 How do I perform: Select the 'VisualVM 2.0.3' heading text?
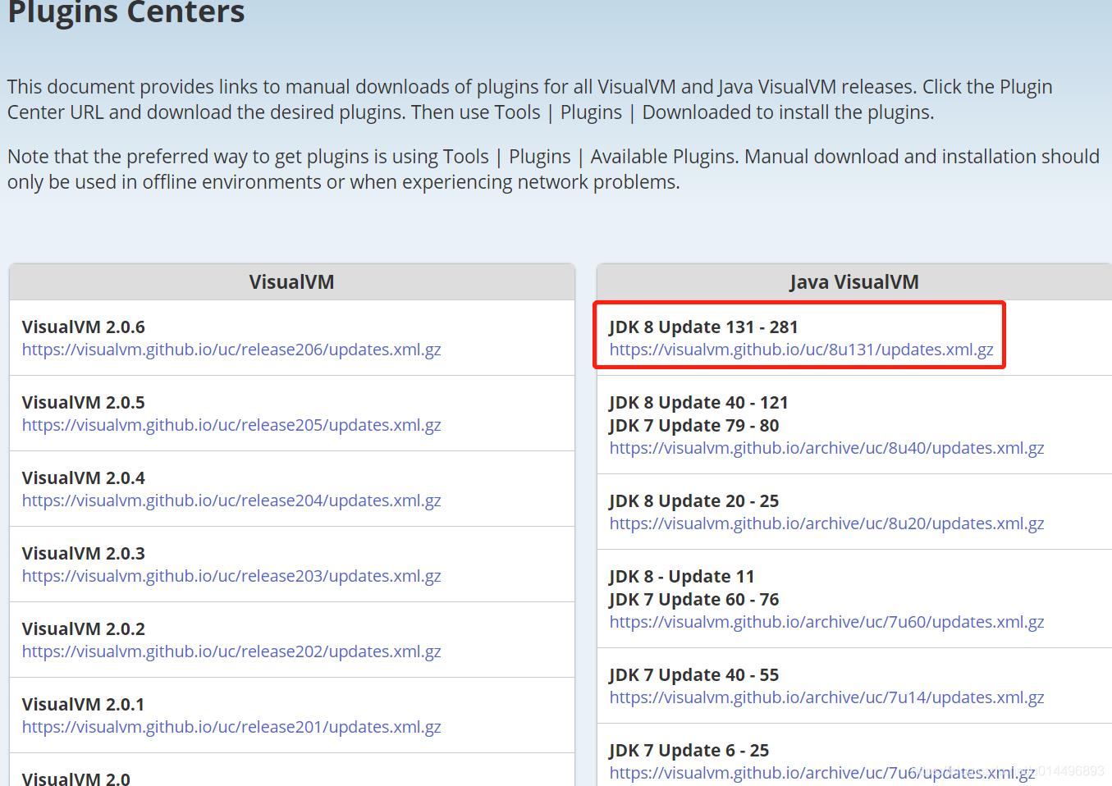tap(84, 553)
